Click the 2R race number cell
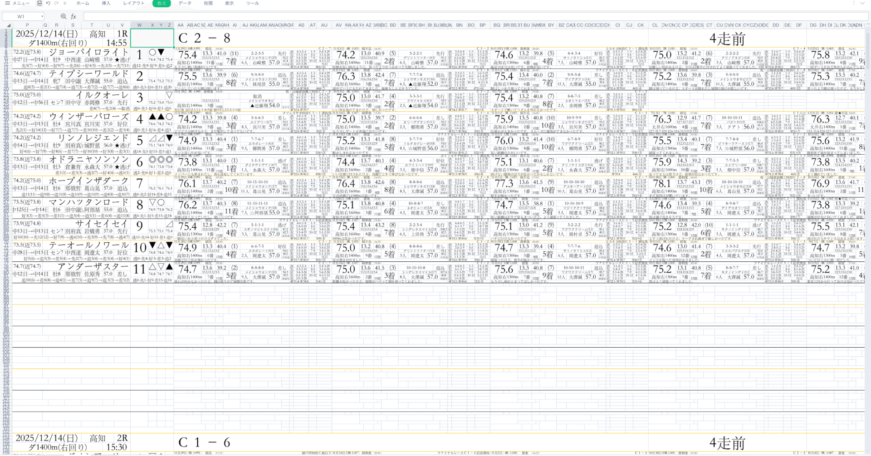 [122, 438]
